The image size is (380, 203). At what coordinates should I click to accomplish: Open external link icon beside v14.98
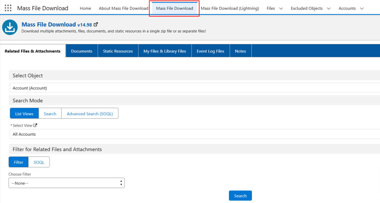click(96, 25)
